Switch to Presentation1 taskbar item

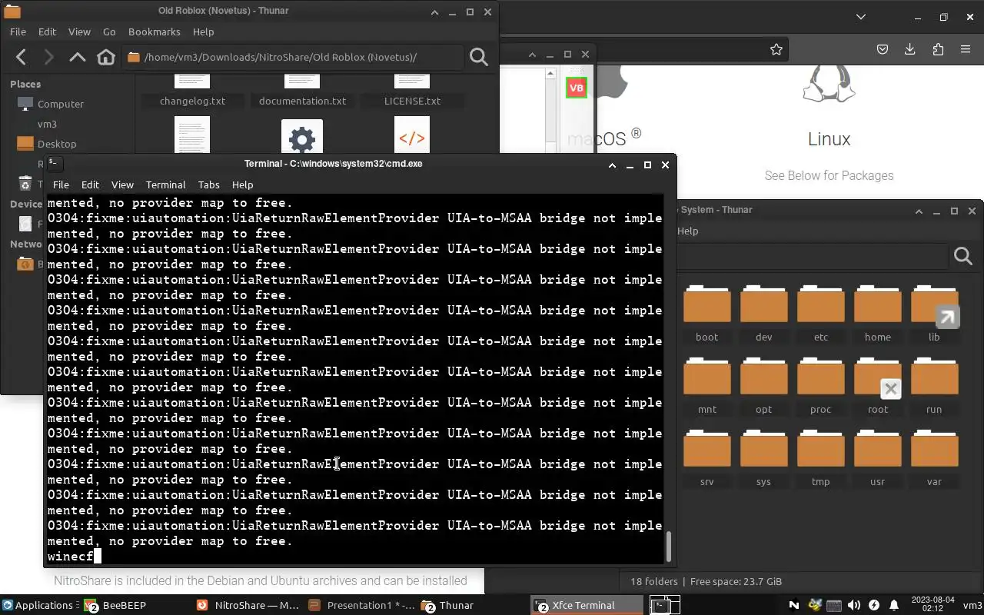(361, 605)
